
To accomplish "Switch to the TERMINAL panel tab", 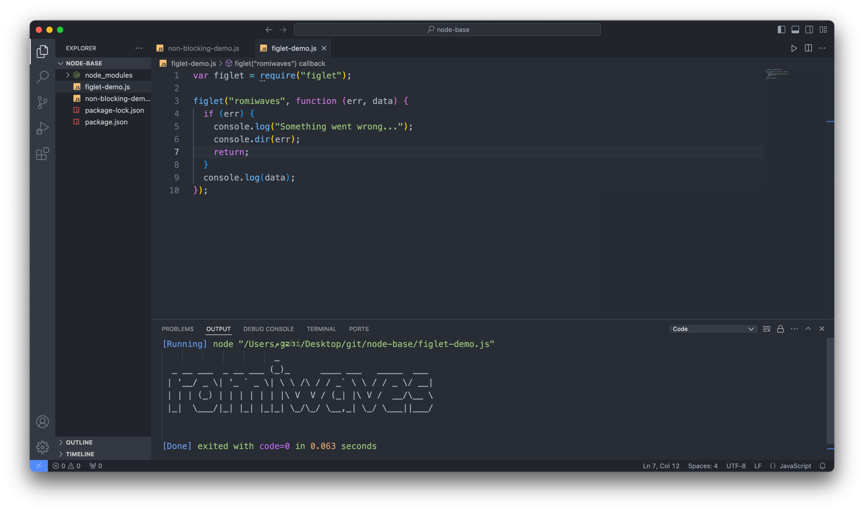I will (321, 329).
